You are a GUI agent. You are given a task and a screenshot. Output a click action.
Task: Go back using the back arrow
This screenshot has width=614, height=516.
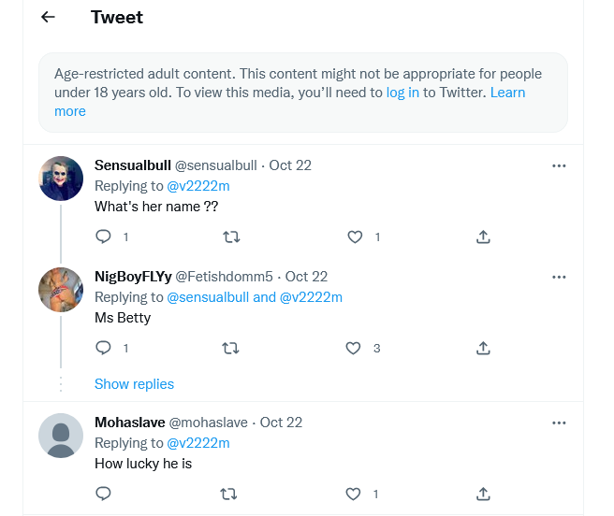48,17
